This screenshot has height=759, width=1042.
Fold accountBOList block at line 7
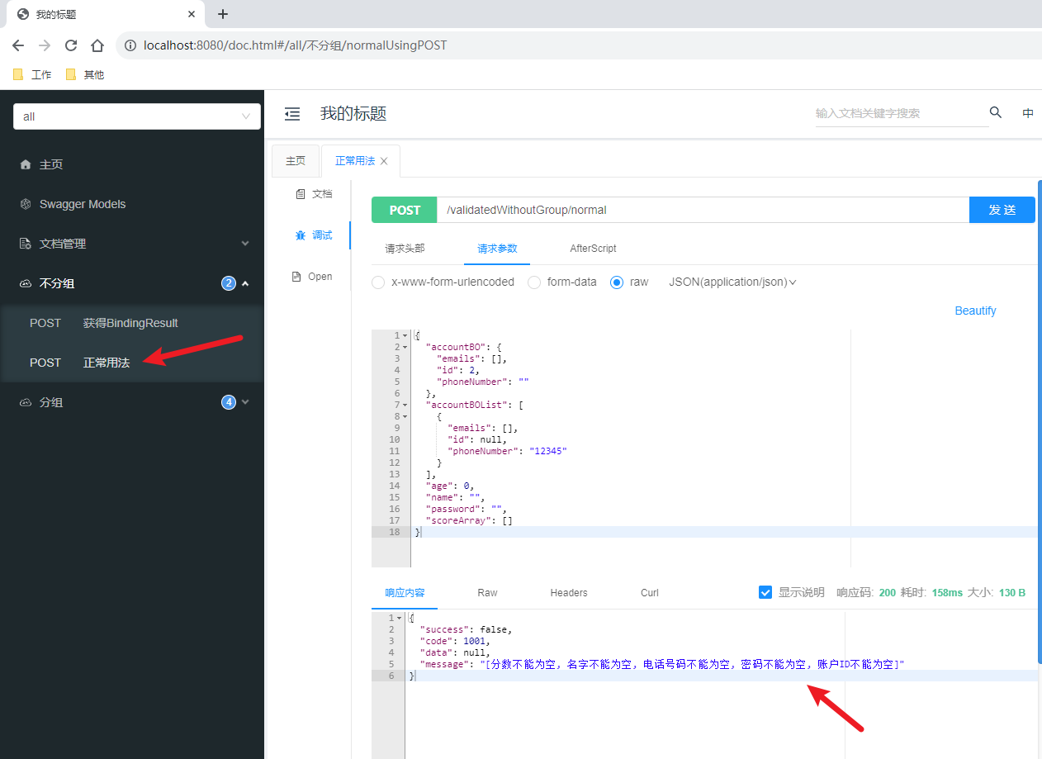tap(405, 405)
